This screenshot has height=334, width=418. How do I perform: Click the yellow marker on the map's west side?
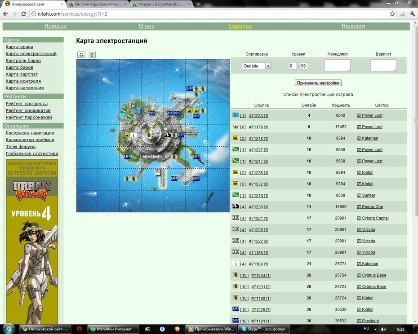point(127,135)
